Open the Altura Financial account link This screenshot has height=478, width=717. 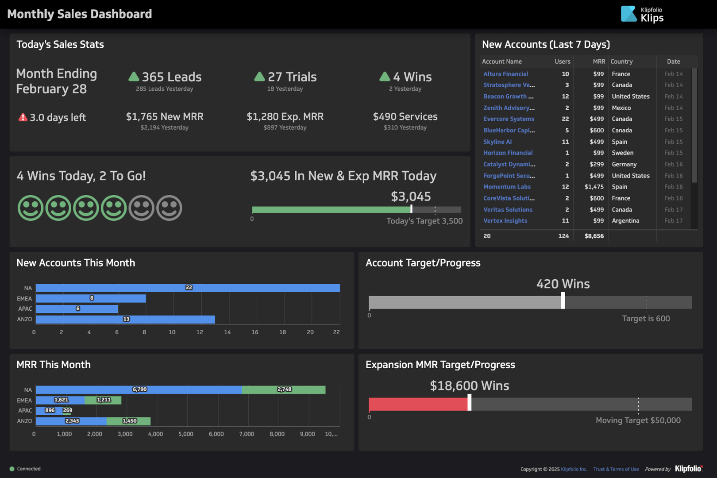[x=505, y=73]
